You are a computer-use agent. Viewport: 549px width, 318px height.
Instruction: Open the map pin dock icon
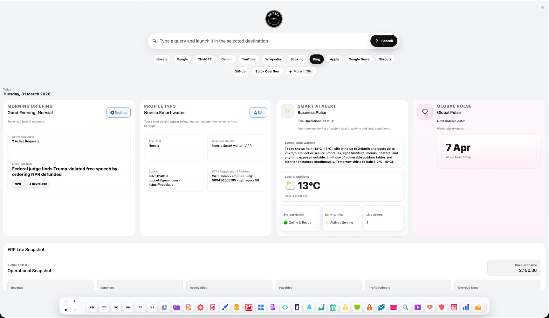click(x=478, y=308)
